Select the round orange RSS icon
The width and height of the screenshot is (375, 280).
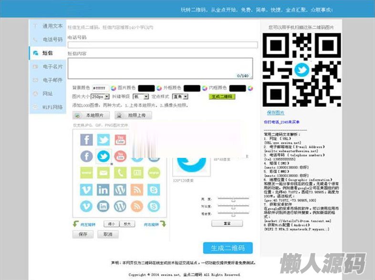click(137, 206)
